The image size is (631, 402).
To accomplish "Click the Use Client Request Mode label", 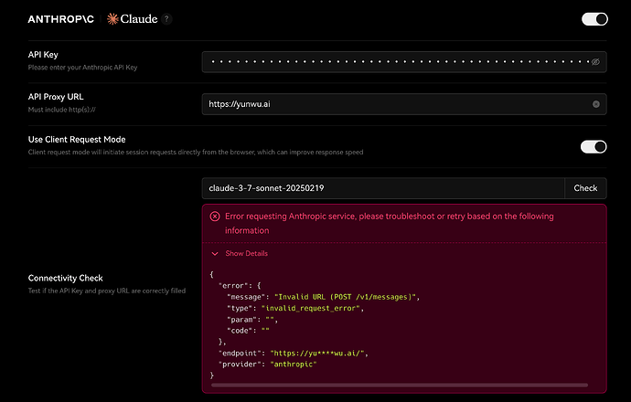I will pyautogui.click(x=77, y=139).
